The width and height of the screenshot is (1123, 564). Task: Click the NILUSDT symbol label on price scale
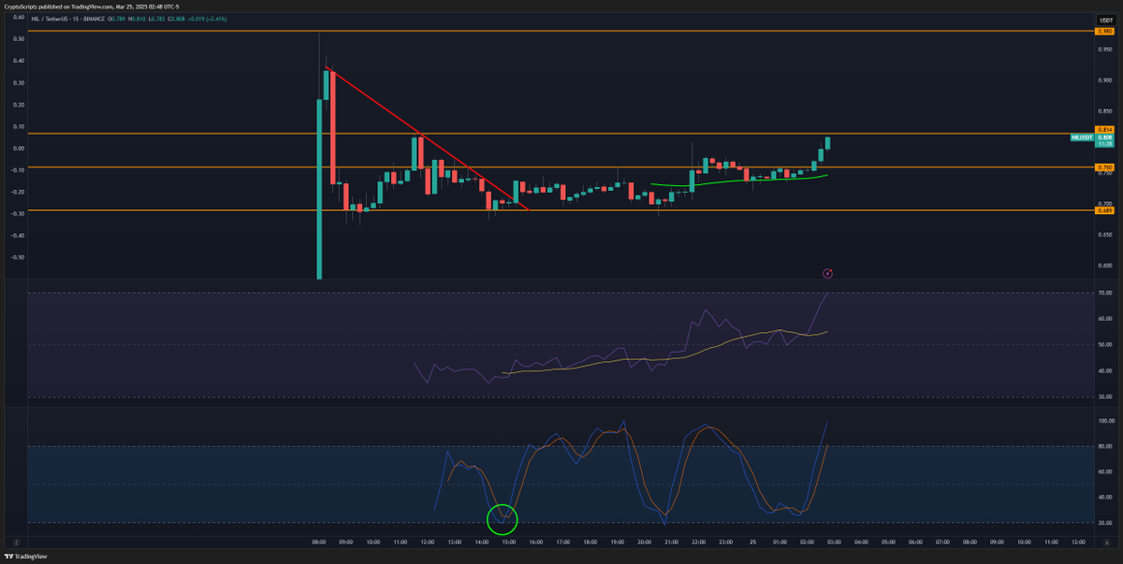click(1082, 137)
